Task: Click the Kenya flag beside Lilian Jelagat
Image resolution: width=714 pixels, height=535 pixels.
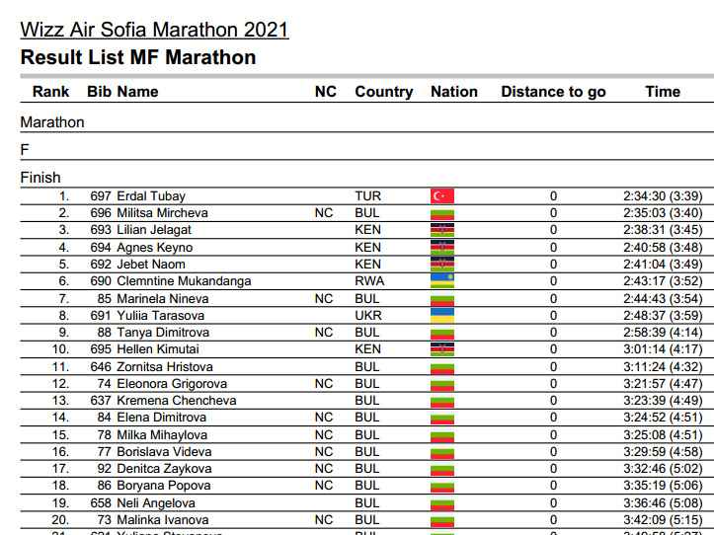Action: coord(442,229)
